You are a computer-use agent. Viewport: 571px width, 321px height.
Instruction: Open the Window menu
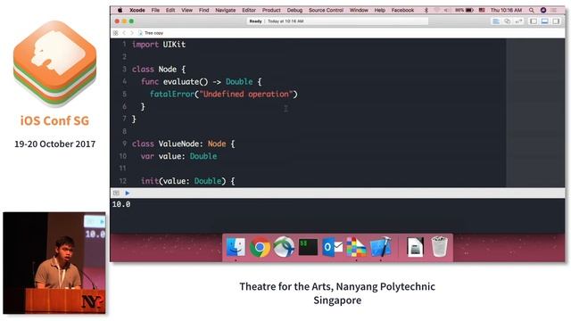359,10
